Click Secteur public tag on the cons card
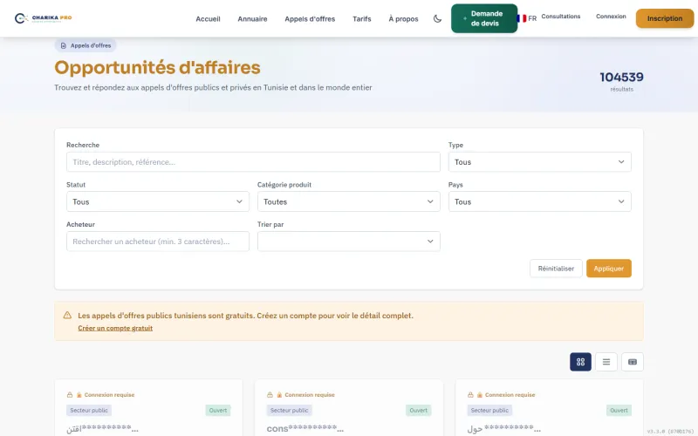The height and width of the screenshot is (436, 698). tap(290, 410)
